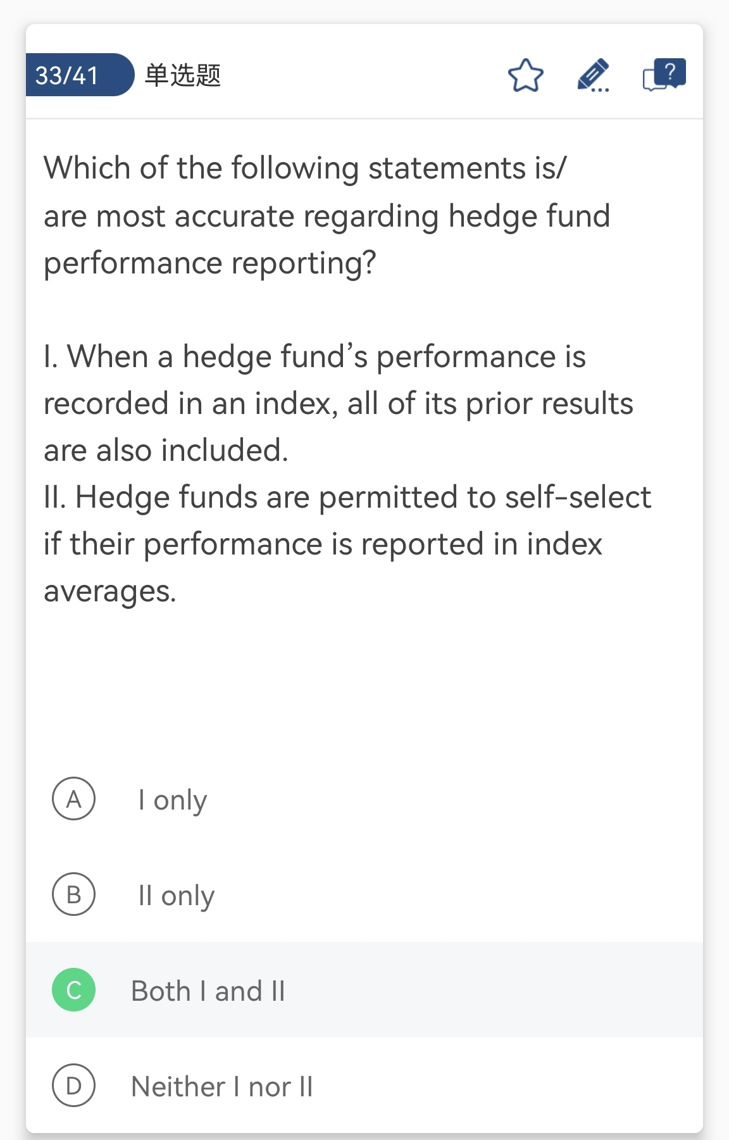This screenshot has height=1140, width=729.
Task: Tap the line ending "performance reporting?"
Action: [210, 263]
